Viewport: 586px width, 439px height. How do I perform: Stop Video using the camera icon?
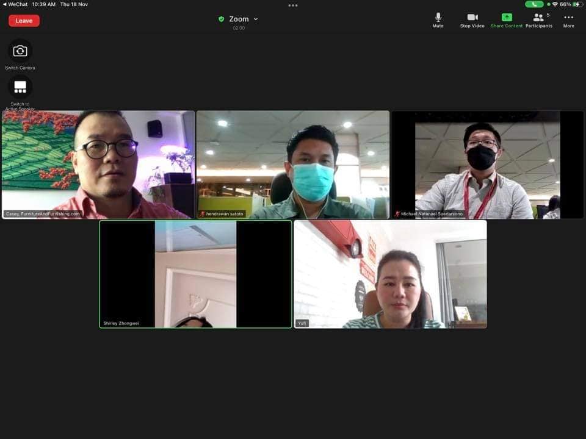click(x=472, y=18)
